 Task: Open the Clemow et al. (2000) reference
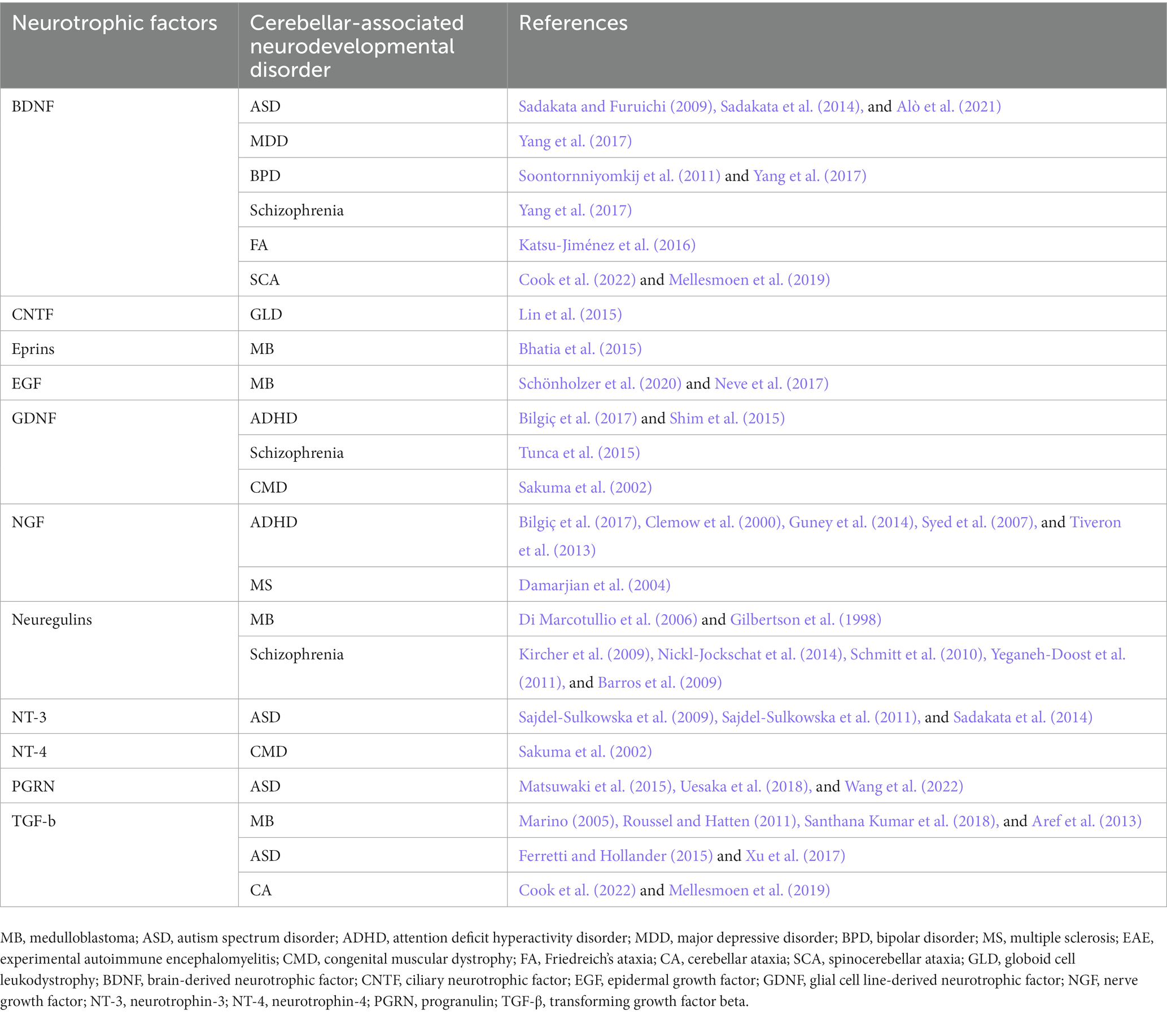[x=714, y=522]
